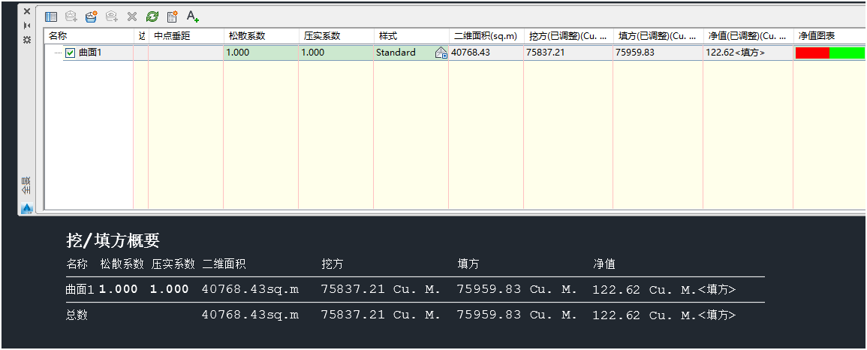Click the 挖方(已调整) column header
Screen dimensions: 867x350
[x=569, y=36]
